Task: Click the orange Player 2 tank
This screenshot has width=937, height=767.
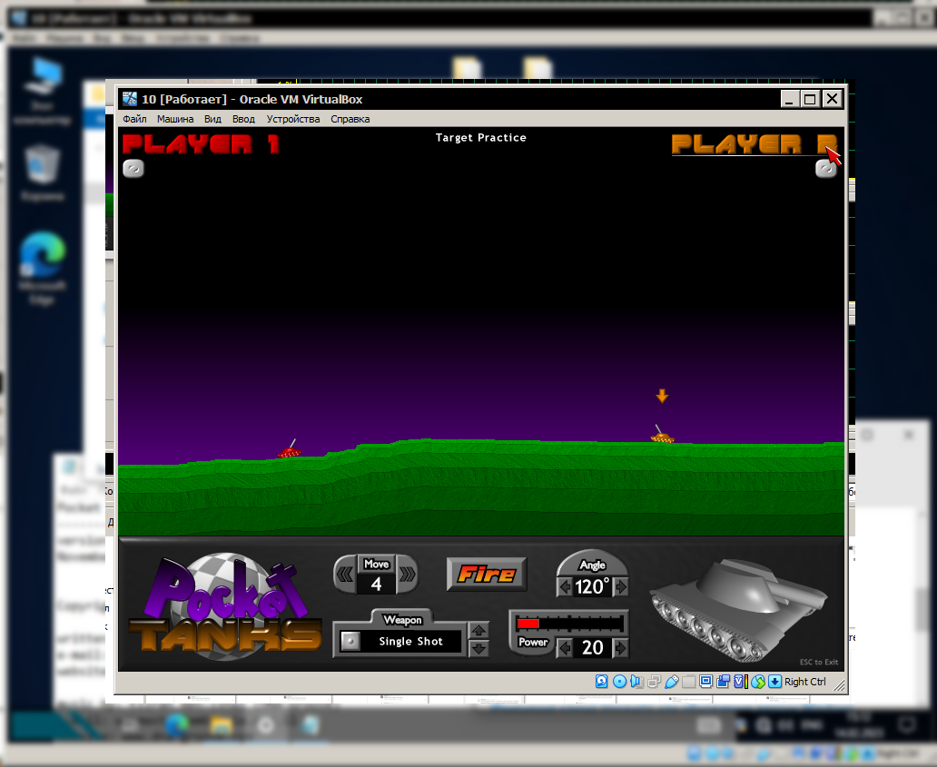Action: point(662,436)
